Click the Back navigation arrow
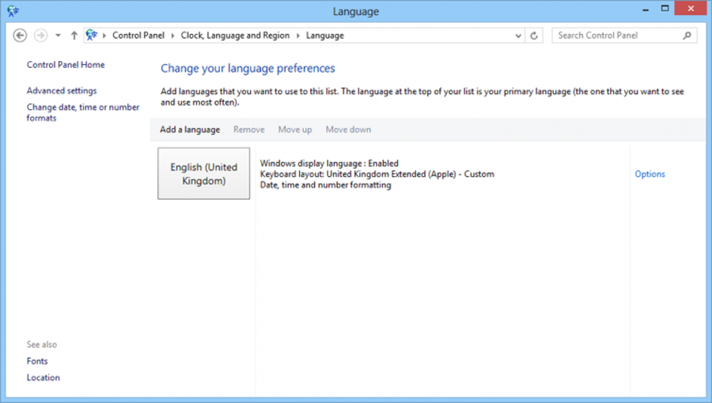 coord(20,36)
